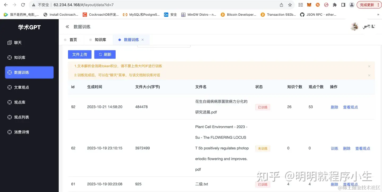382x192 pixels.
Task: Switch to 首页 tab
Action: [71, 40]
